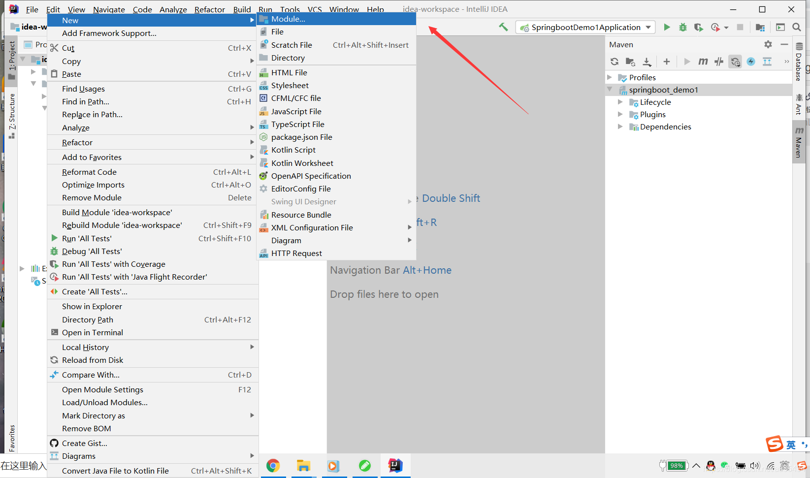The image size is (810, 478).
Task: Expand the Dependencies node
Action: click(620, 127)
